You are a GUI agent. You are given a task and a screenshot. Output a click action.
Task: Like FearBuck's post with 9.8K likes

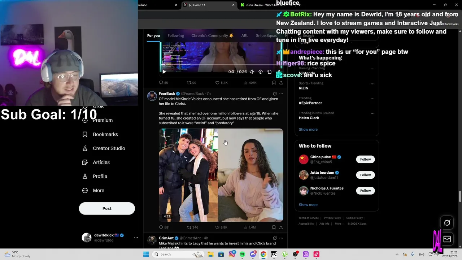[221, 227]
